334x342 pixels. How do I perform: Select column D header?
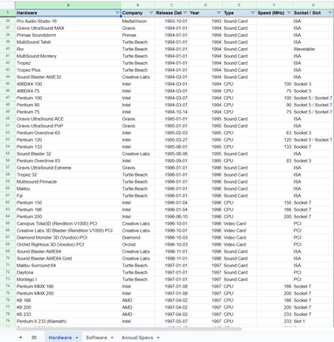pyautogui.click(x=205, y=5)
